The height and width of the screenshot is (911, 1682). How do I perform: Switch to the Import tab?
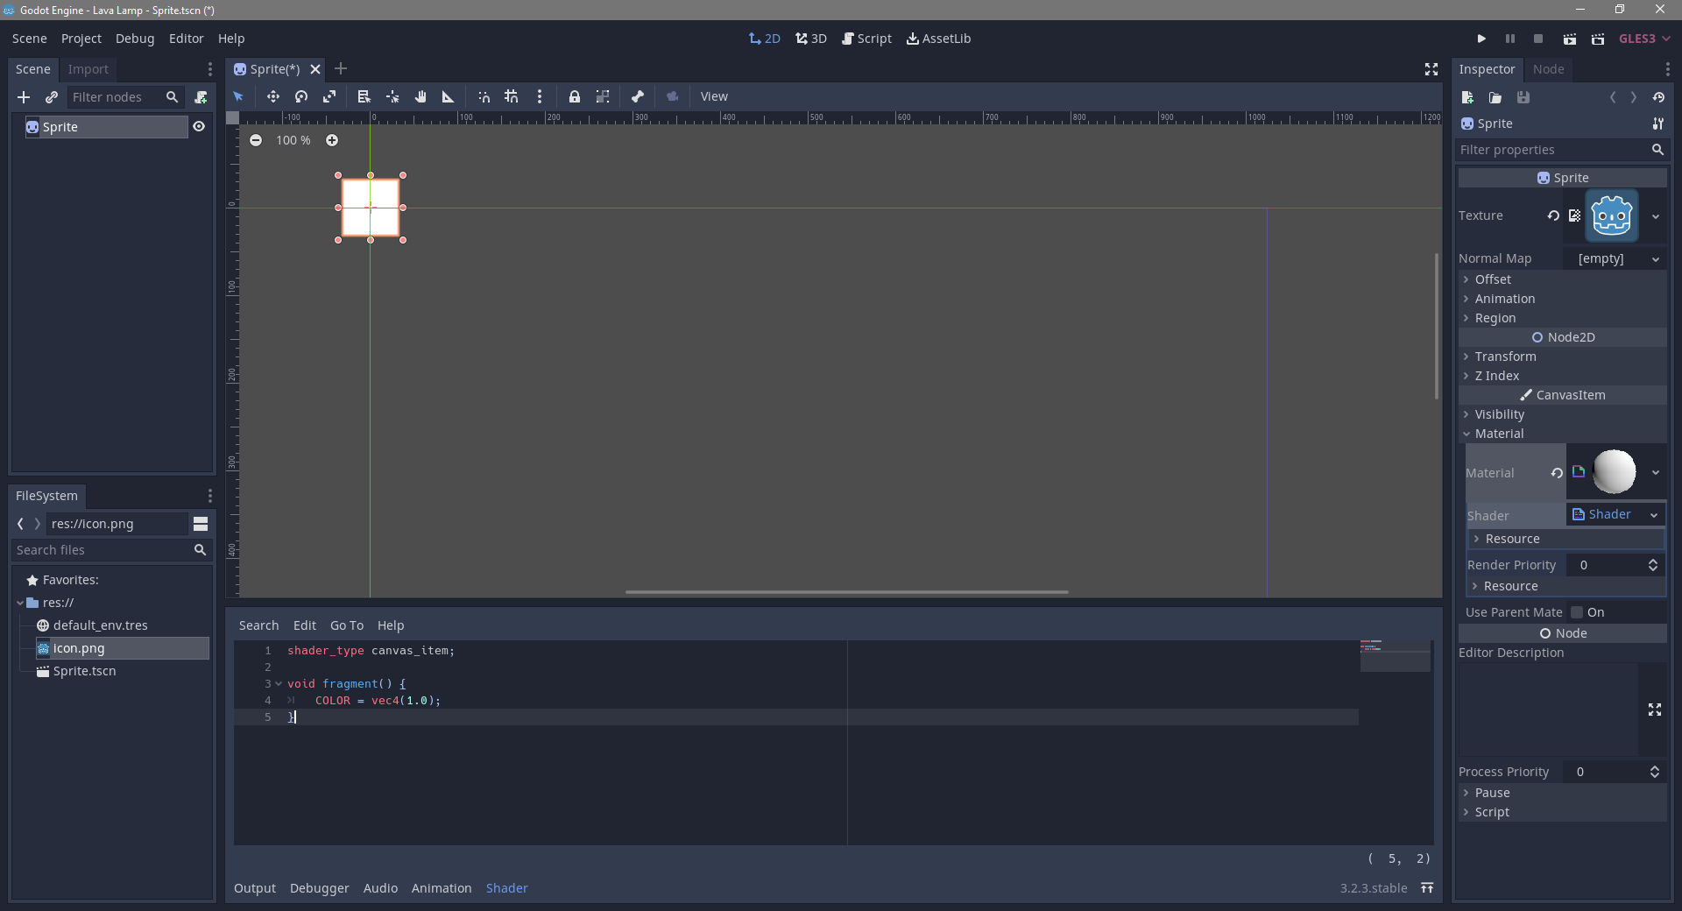[88, 69]
